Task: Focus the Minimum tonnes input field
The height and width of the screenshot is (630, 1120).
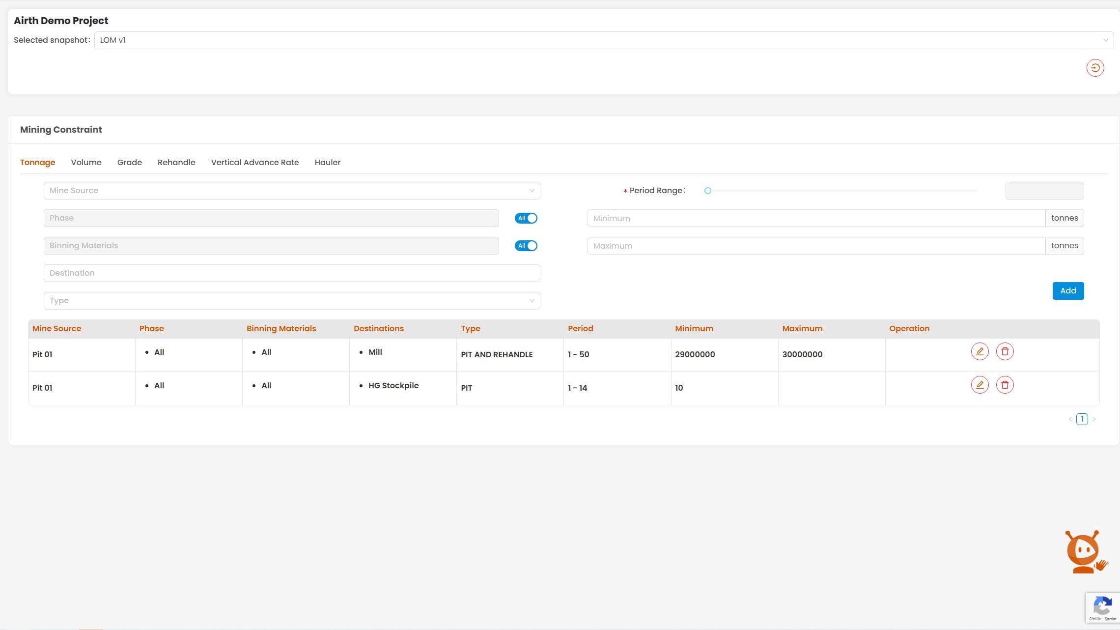Action: (815, 218)
